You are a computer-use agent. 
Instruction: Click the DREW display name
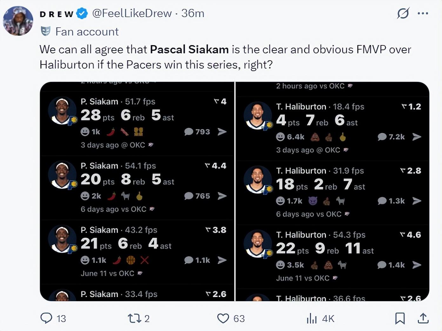(57, 14)
